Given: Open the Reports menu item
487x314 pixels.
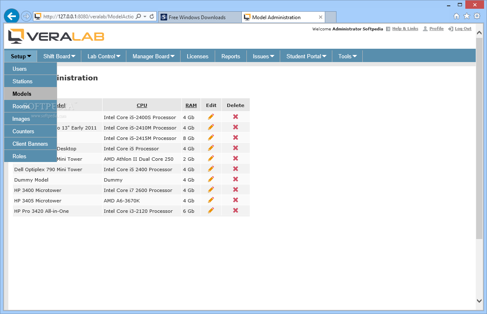Looking at the screenshot, I should (x=231, y=57).
